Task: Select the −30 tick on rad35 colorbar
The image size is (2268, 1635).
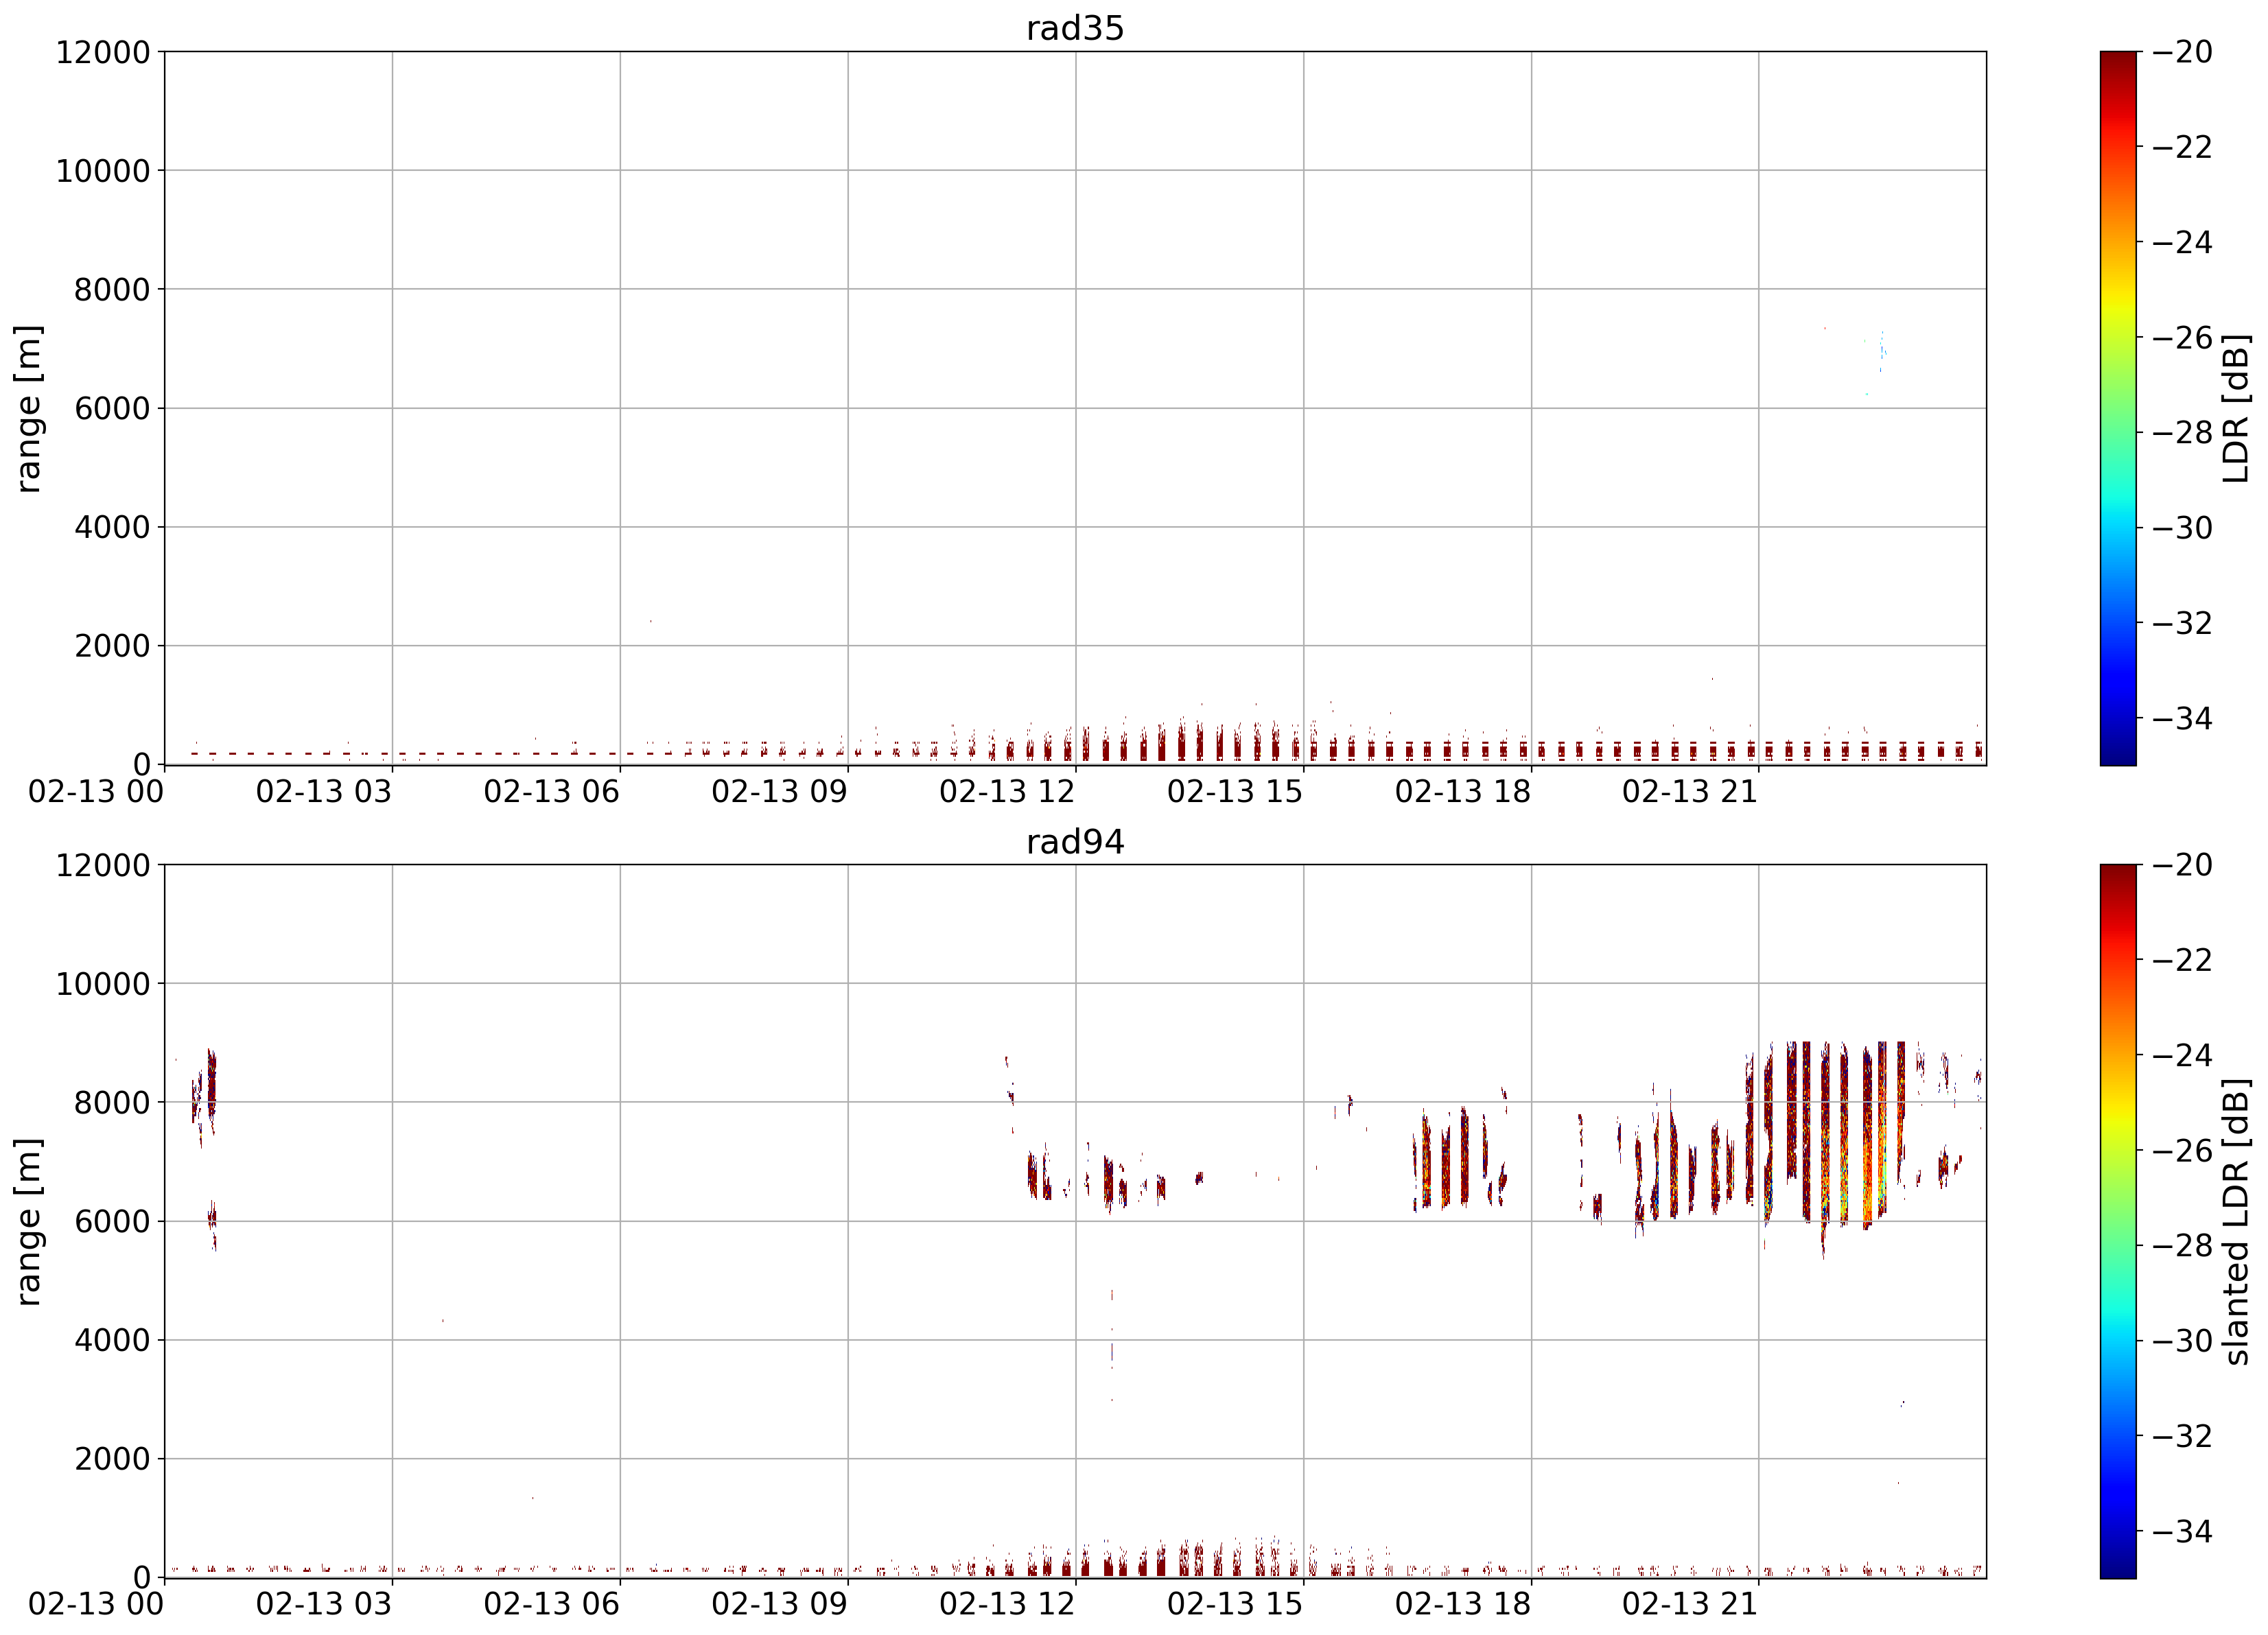Action: (x=2182, y=528)
